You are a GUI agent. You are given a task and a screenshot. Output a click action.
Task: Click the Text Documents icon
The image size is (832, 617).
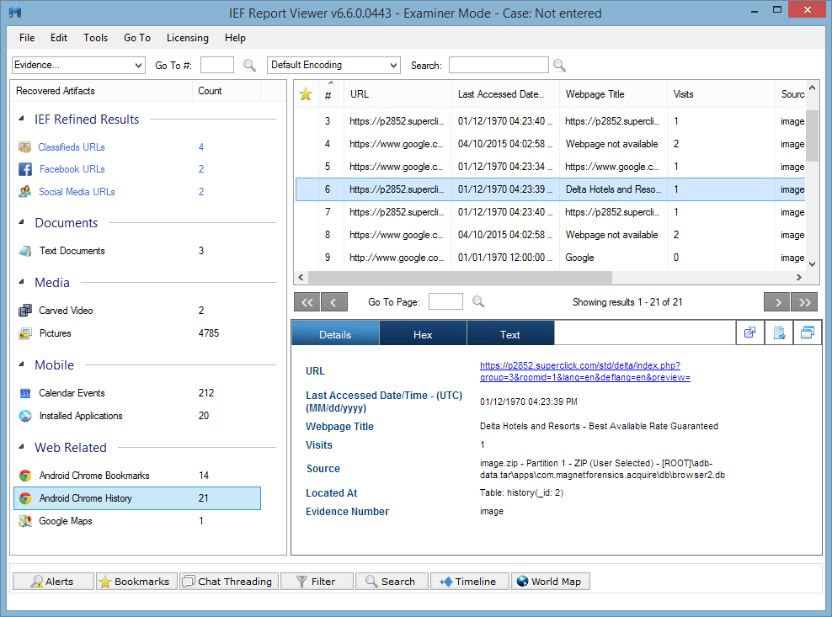25,251
